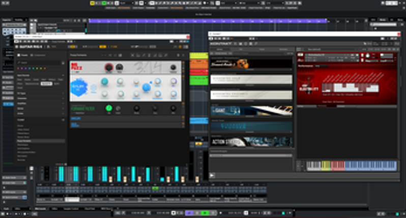Click the search field in Guitar Rig browser
Viewport: 406px width, 218px height.
(39, 63)
